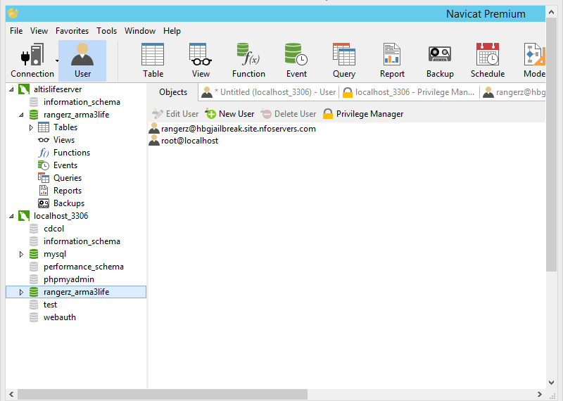This screenshot has width=563, height=401.
Task: Open the Event toolbar icon
Action: [296, 61]
